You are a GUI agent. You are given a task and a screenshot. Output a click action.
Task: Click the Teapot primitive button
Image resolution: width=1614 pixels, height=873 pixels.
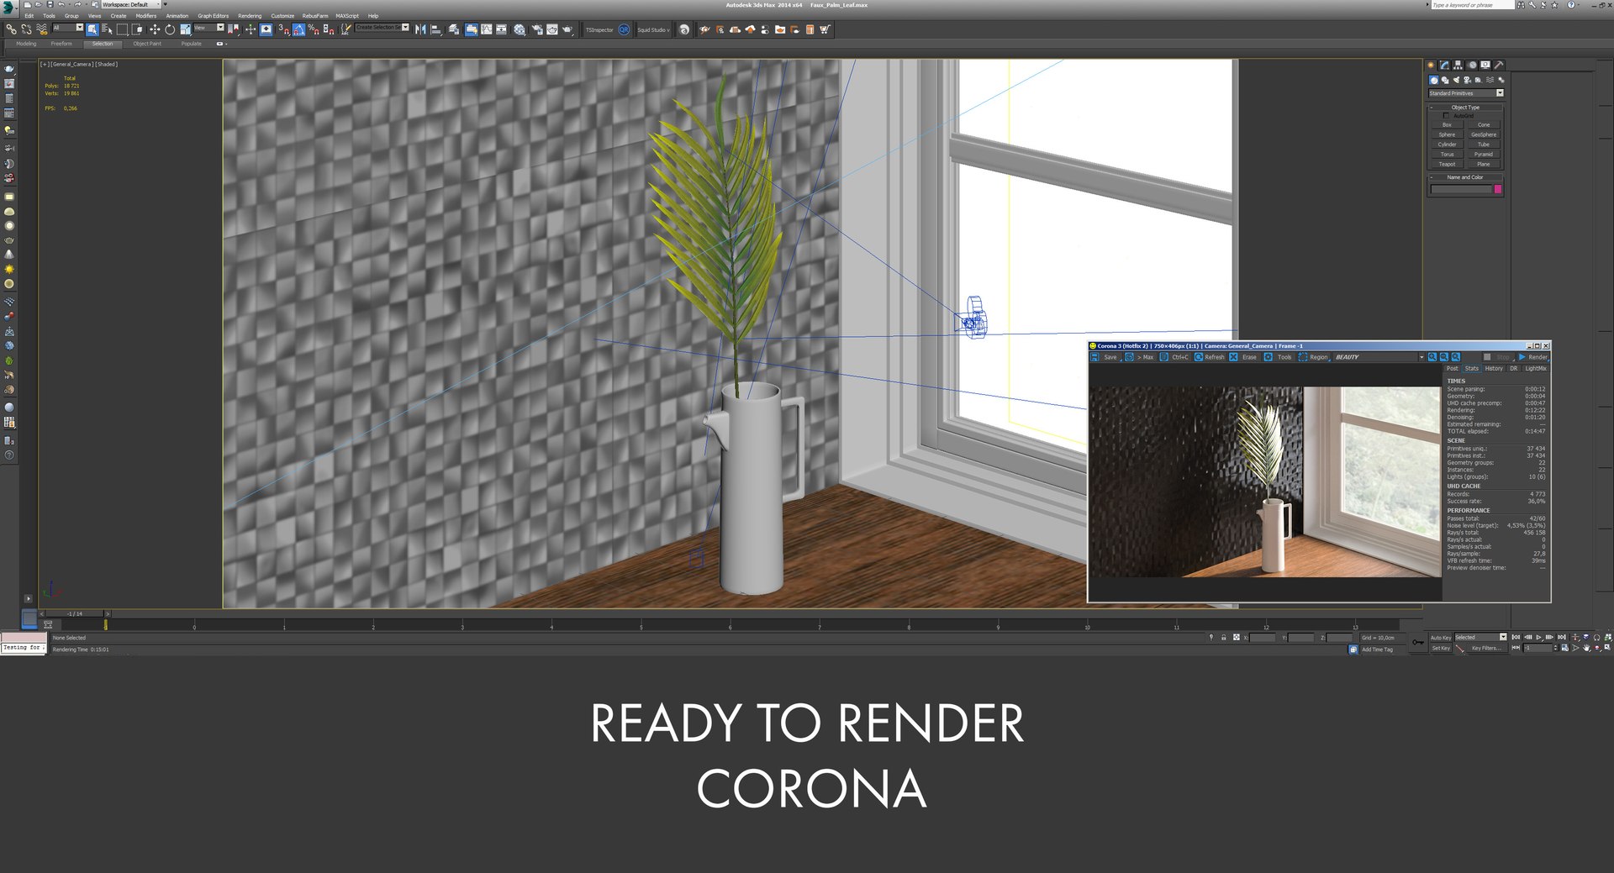pyautogui.click(x=1448, y=164)
